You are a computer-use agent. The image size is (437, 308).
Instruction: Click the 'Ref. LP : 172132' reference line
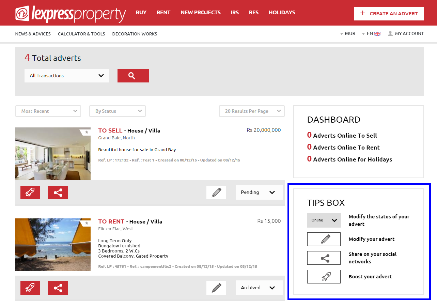(169, 160)
